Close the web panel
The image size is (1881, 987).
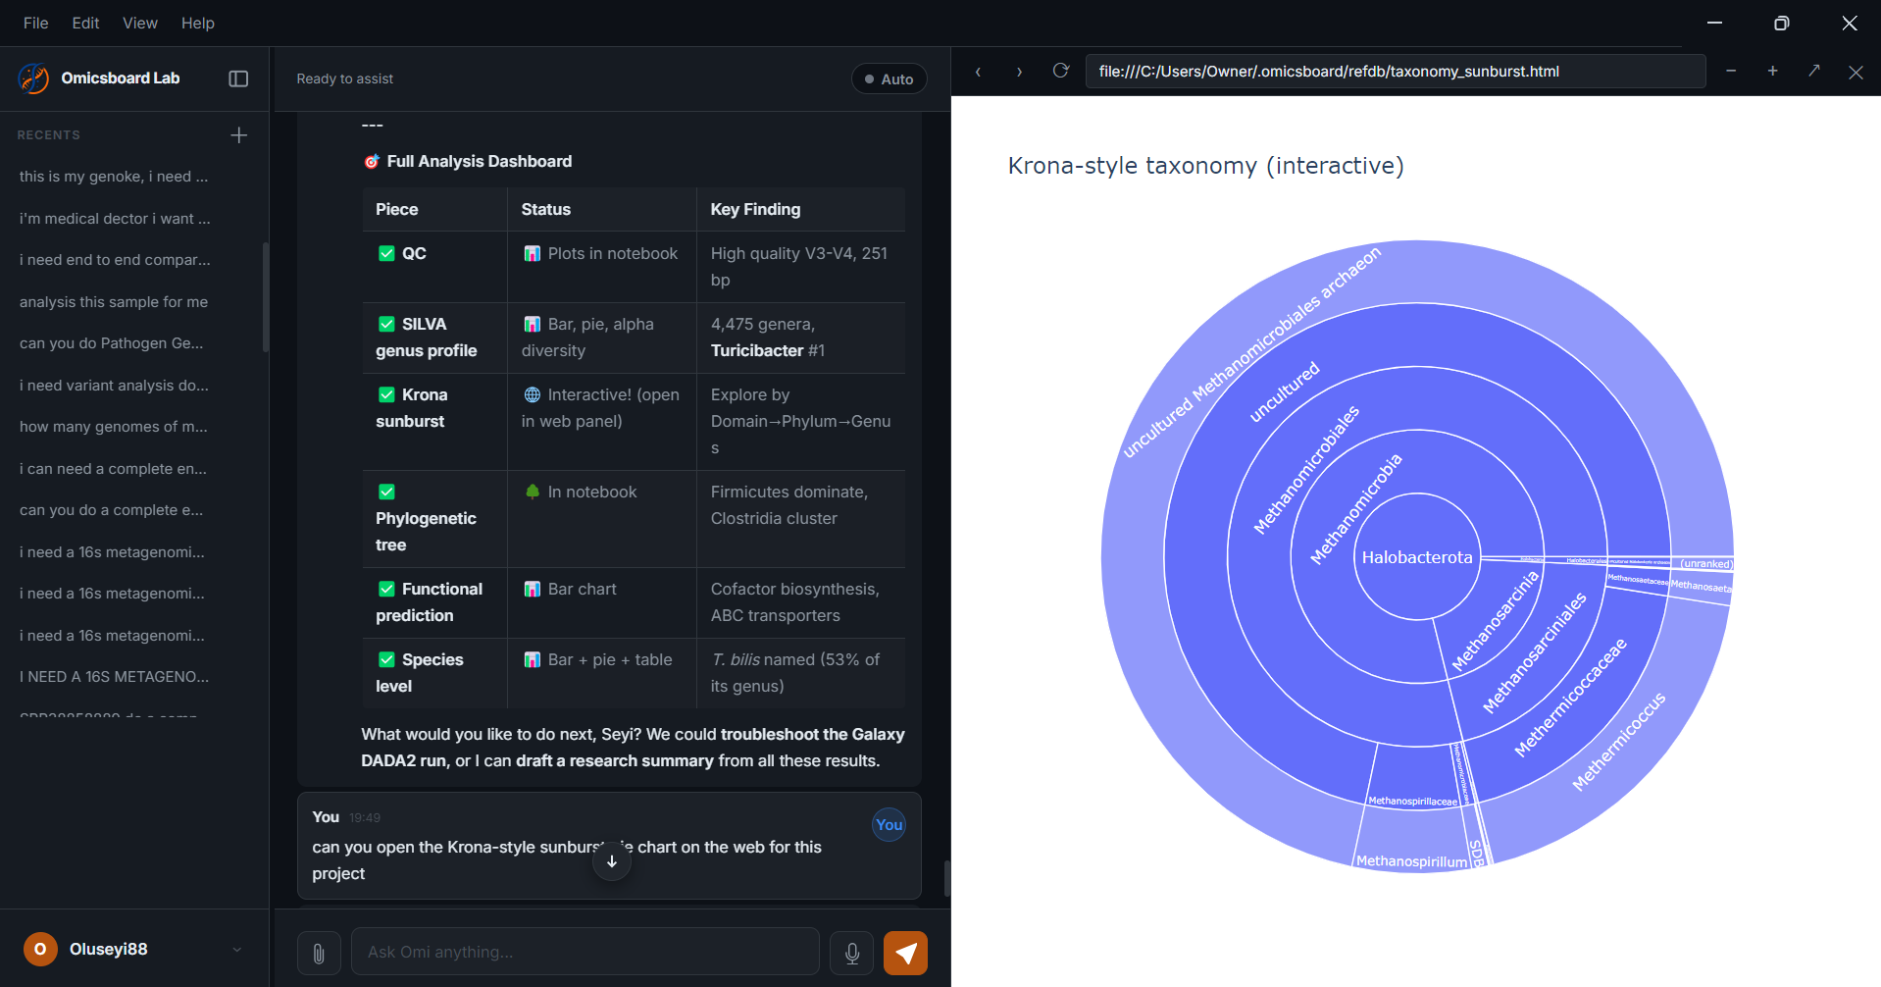pos(1856,72)
